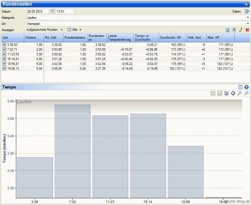Click the last zoom magnifier icon

(246, 93)
